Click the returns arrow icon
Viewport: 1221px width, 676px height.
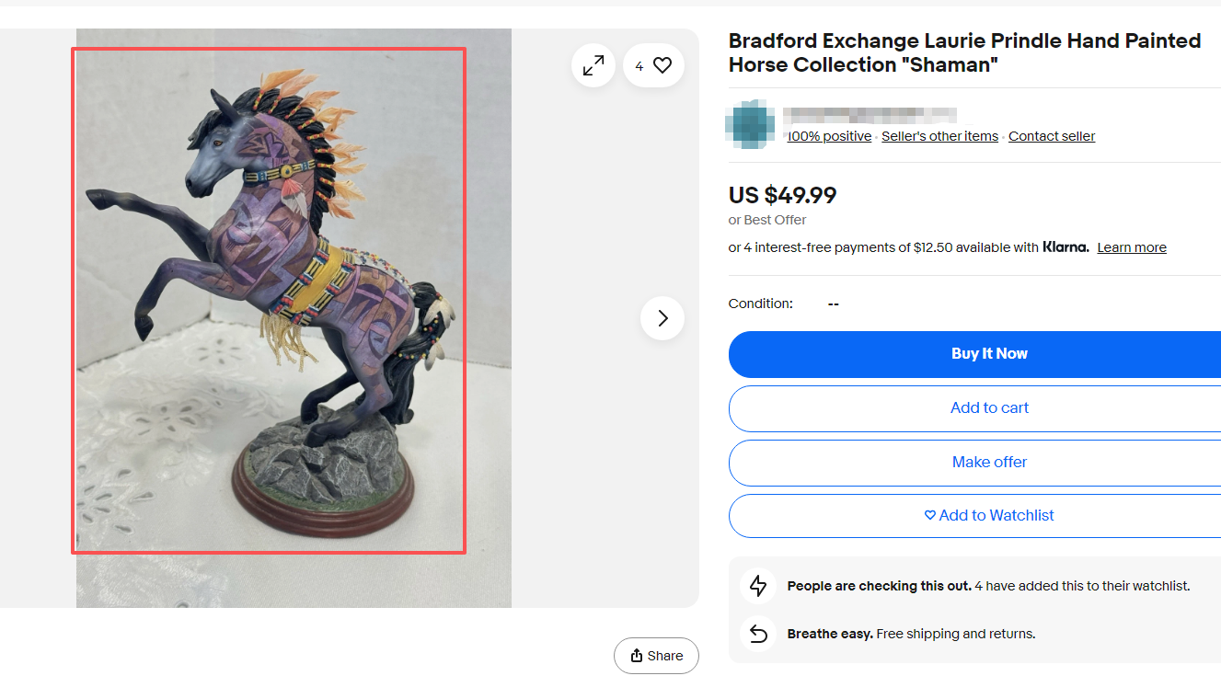coord(758,634)
